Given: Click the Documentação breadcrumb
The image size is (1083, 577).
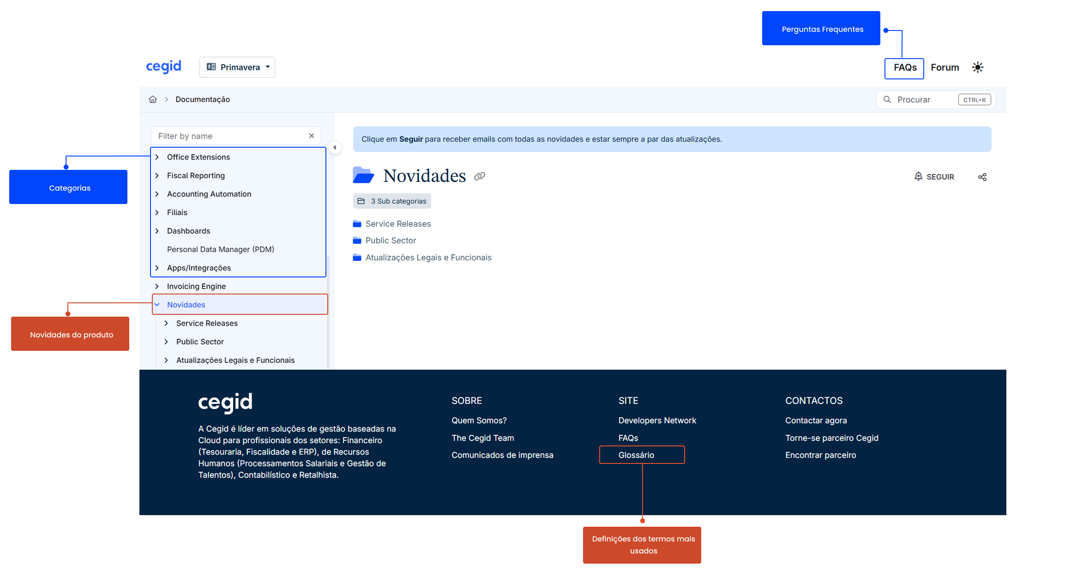Looking at the screenshot, I should (x=203, y=99).
